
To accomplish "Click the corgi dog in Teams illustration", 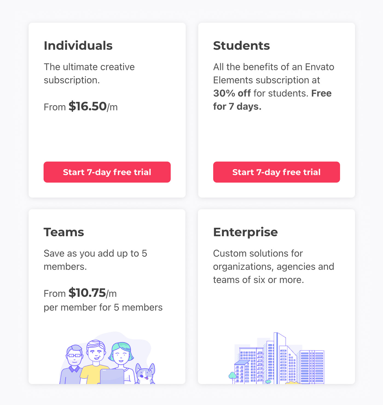I will click(145, 374).
